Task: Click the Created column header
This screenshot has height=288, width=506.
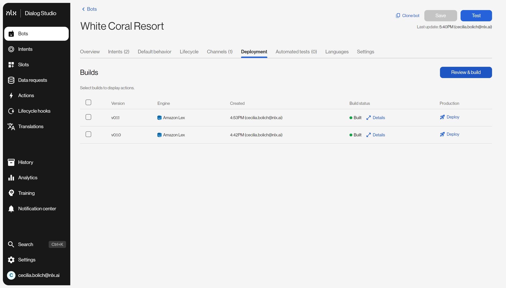Action: click(x=237, y=103)
